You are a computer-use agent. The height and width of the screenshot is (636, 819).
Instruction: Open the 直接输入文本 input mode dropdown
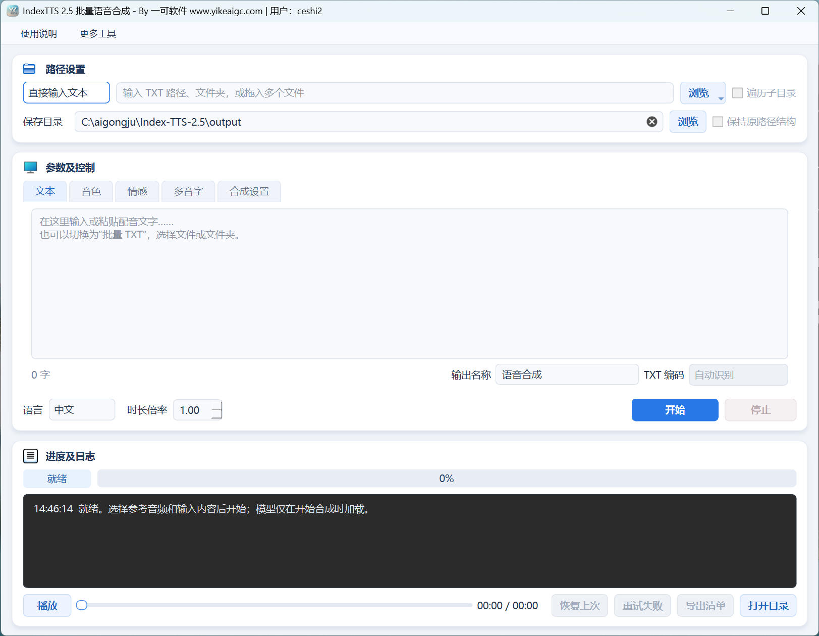point(67,93)
